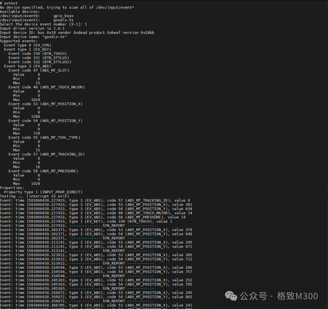
Task: Click the ABS_MT_TRACKING_ID value 0 event line
Action: pos(95,200)
